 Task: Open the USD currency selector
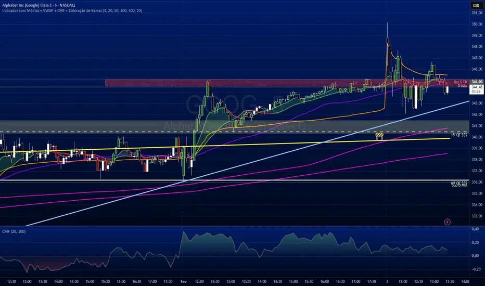click(476, 5)
